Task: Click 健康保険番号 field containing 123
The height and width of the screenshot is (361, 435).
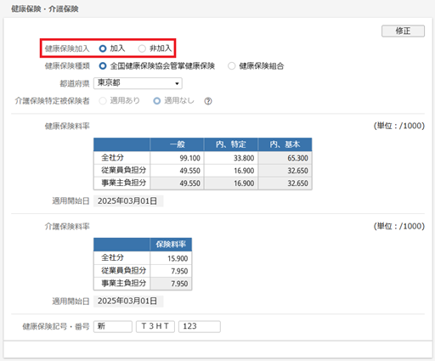Action: coord(200,326)
